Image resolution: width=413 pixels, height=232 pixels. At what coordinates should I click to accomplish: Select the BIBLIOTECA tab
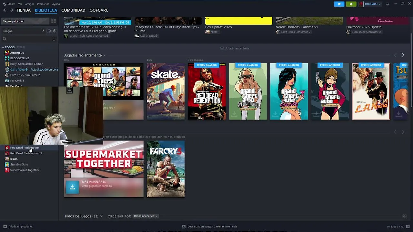click(x=46, y=10)
